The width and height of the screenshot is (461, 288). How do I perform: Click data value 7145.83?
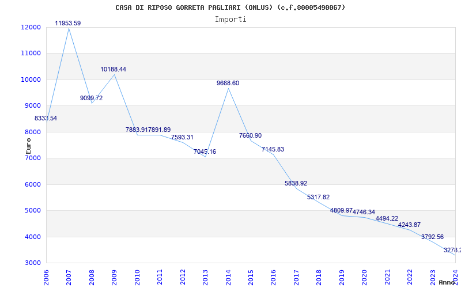tap(273, 150)
